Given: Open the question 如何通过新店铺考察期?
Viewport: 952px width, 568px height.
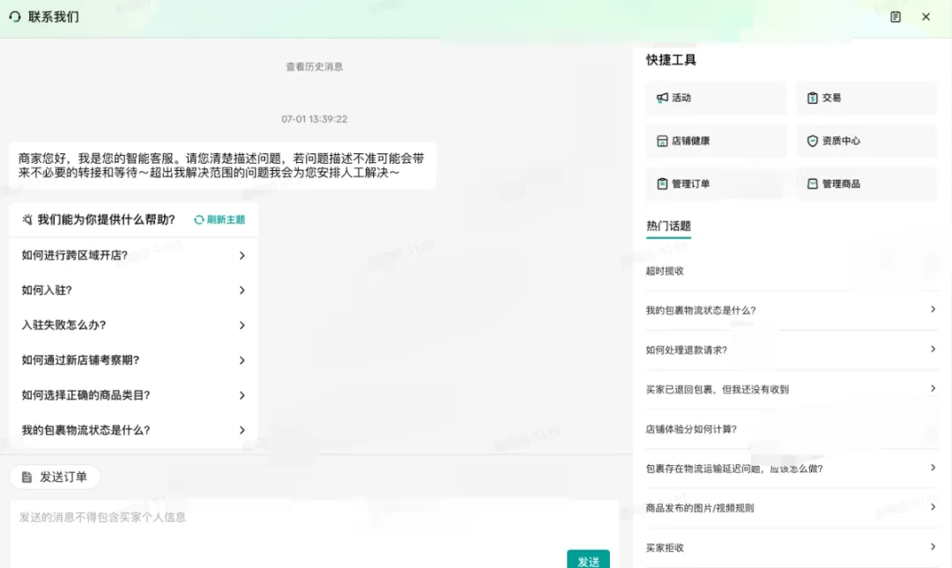Looking at the screenshot, I should pos(134,360).
